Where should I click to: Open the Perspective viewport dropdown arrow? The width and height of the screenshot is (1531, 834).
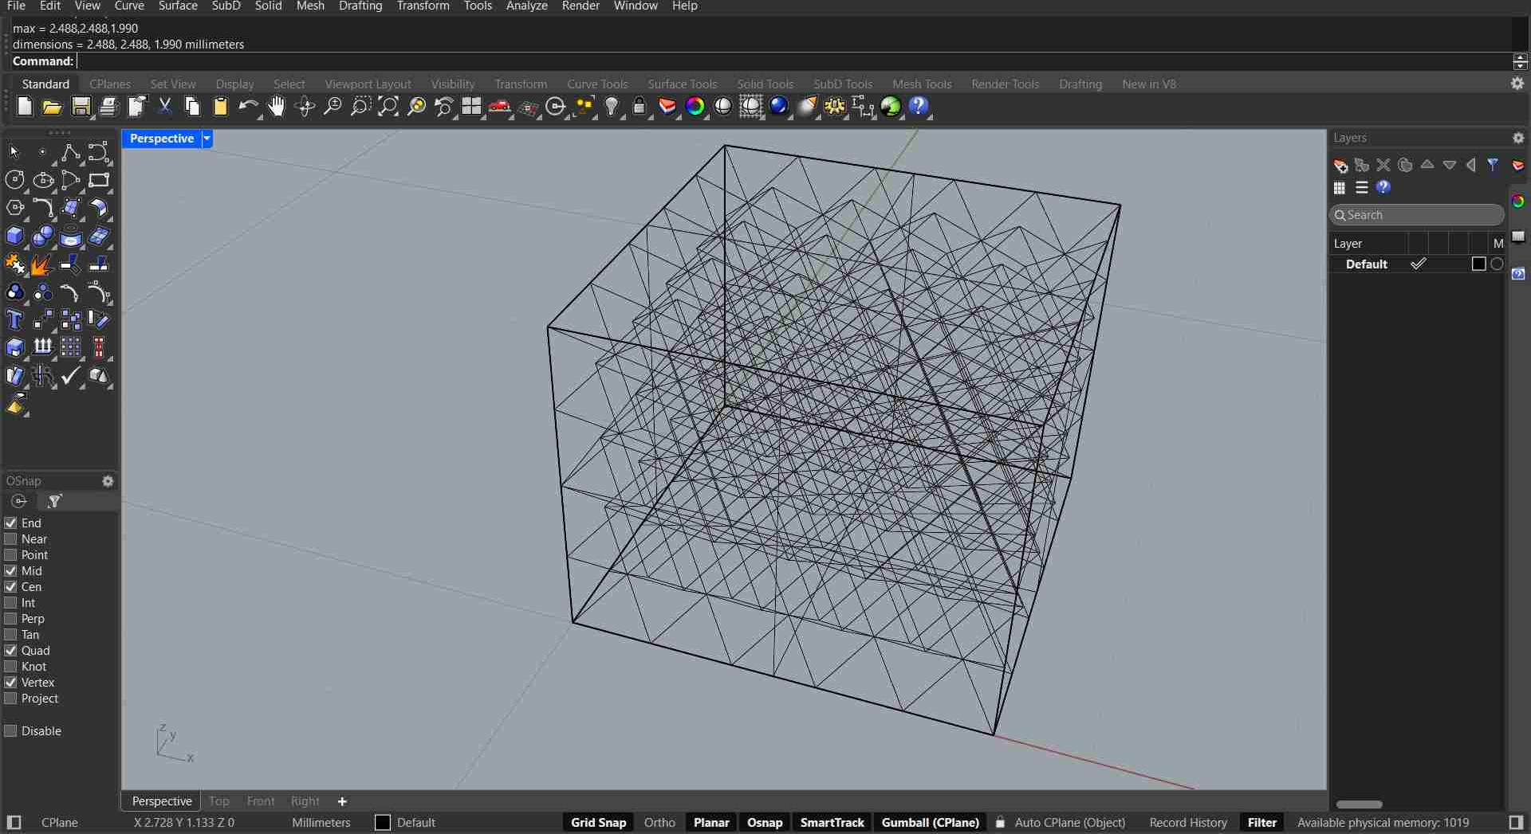point(207,139)
